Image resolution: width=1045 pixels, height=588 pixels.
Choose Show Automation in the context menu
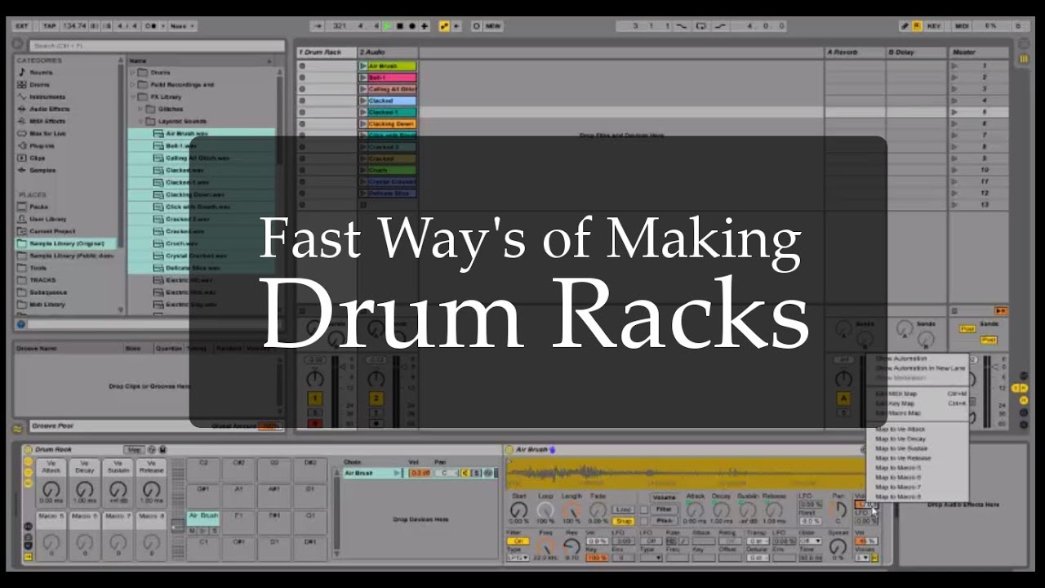pyautogui.click(x=900, y=359)
